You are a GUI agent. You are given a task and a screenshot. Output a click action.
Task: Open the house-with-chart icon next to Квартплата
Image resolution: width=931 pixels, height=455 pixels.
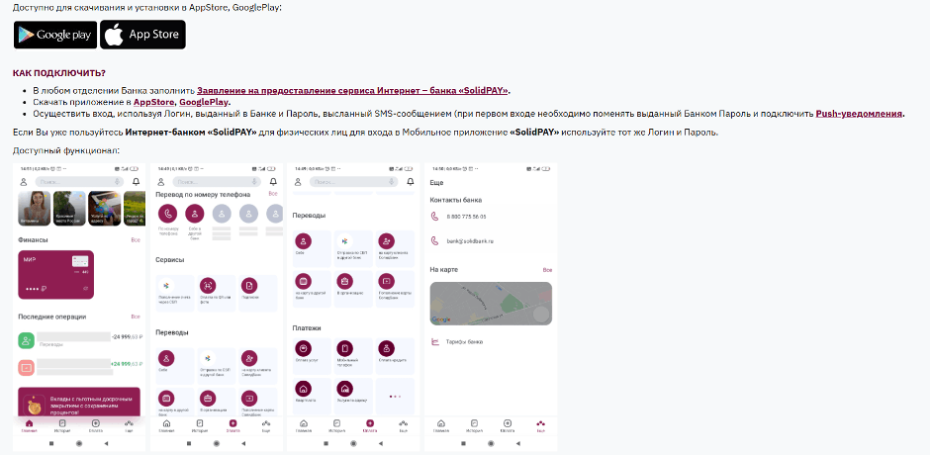tap(344, 389)
